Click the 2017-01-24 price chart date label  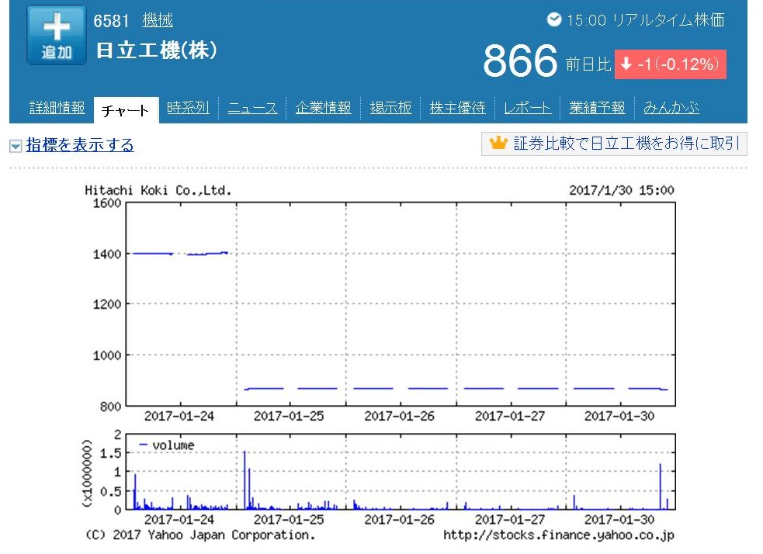point(179,417)
